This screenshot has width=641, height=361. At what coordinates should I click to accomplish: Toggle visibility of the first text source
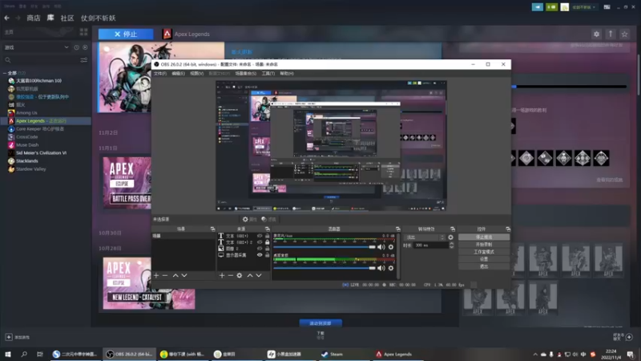pos(260,236)
